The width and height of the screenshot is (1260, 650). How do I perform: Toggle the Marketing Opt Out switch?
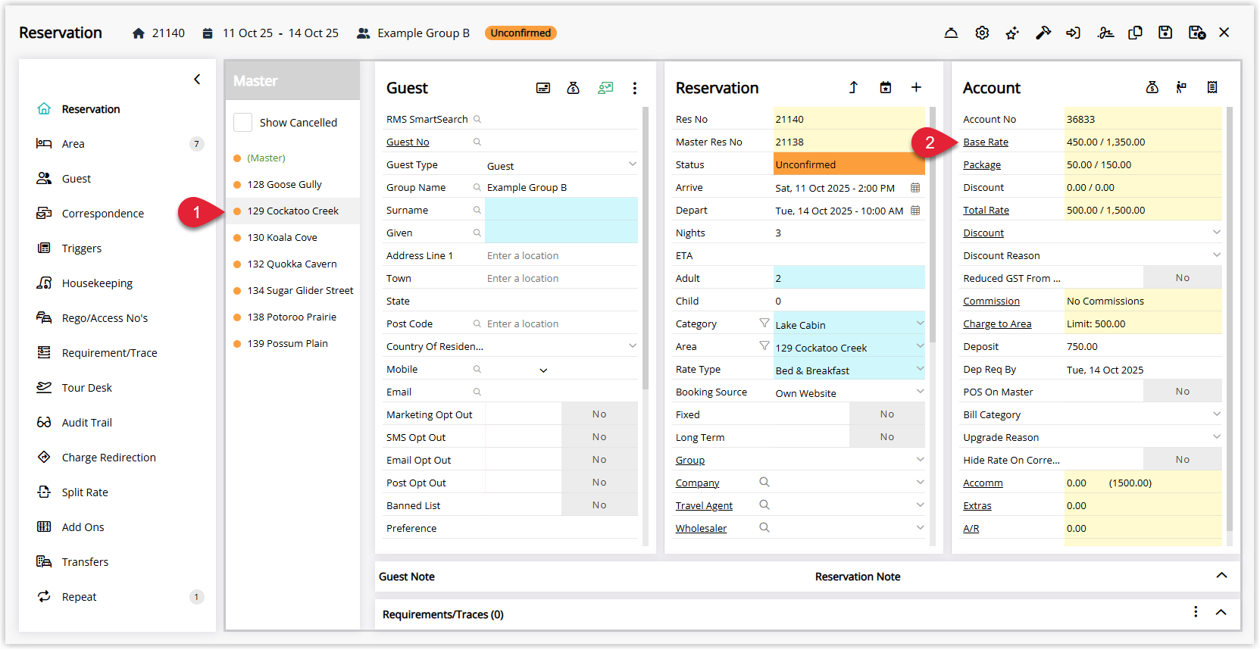click(x=599, y=414)
